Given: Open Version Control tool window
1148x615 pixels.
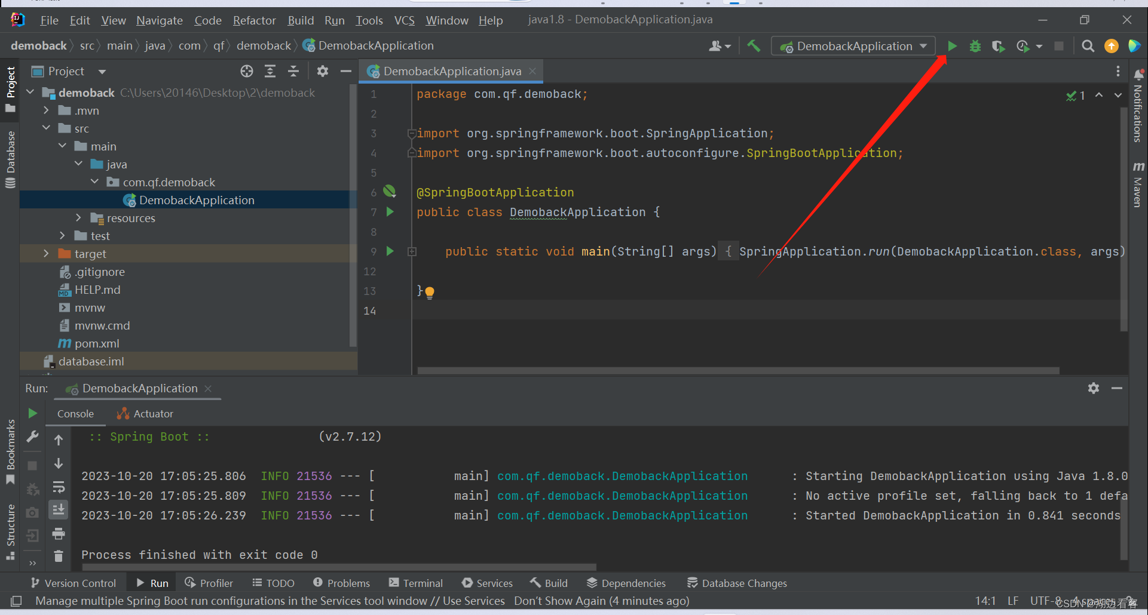Looking at the screenshot, I should pos(73,583).
